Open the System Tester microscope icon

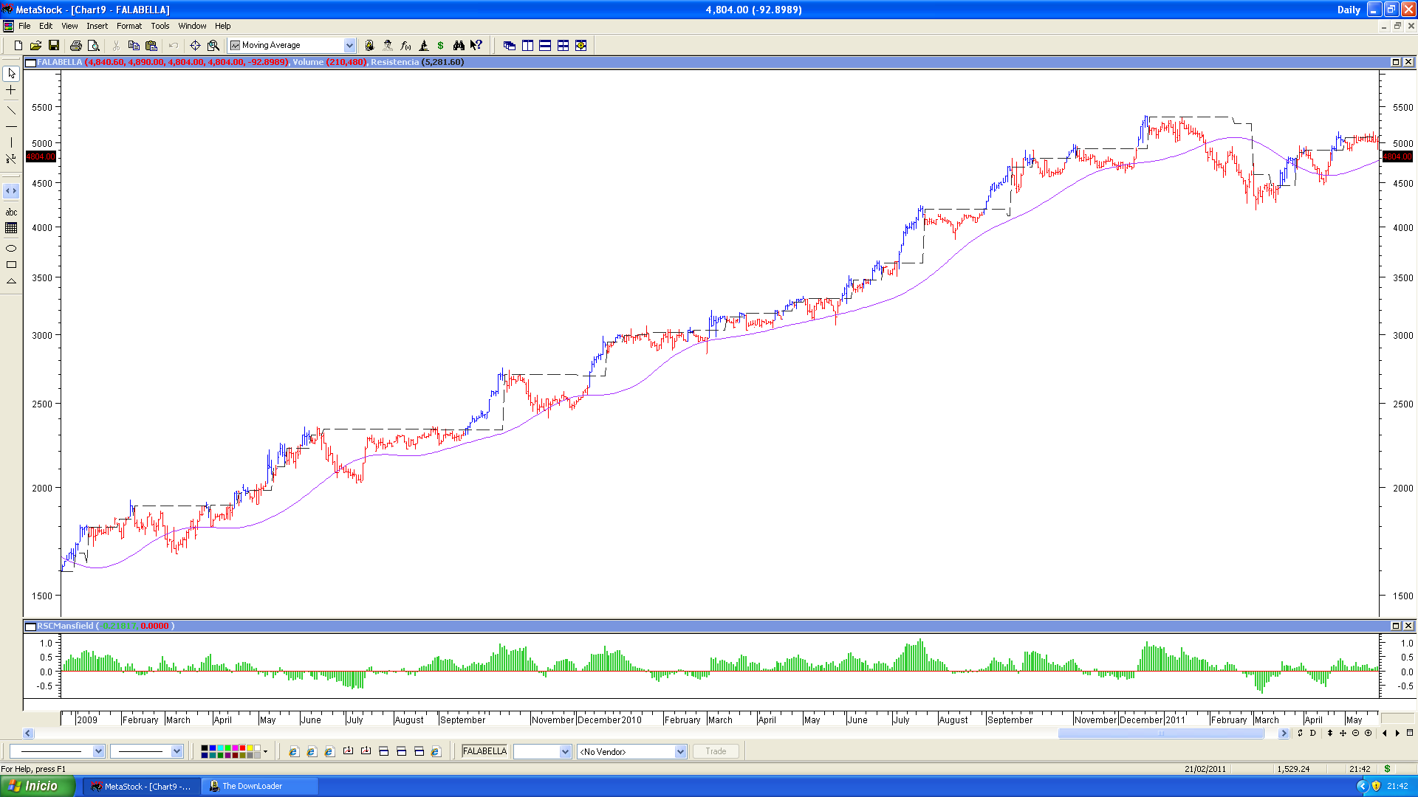(423, 46)
